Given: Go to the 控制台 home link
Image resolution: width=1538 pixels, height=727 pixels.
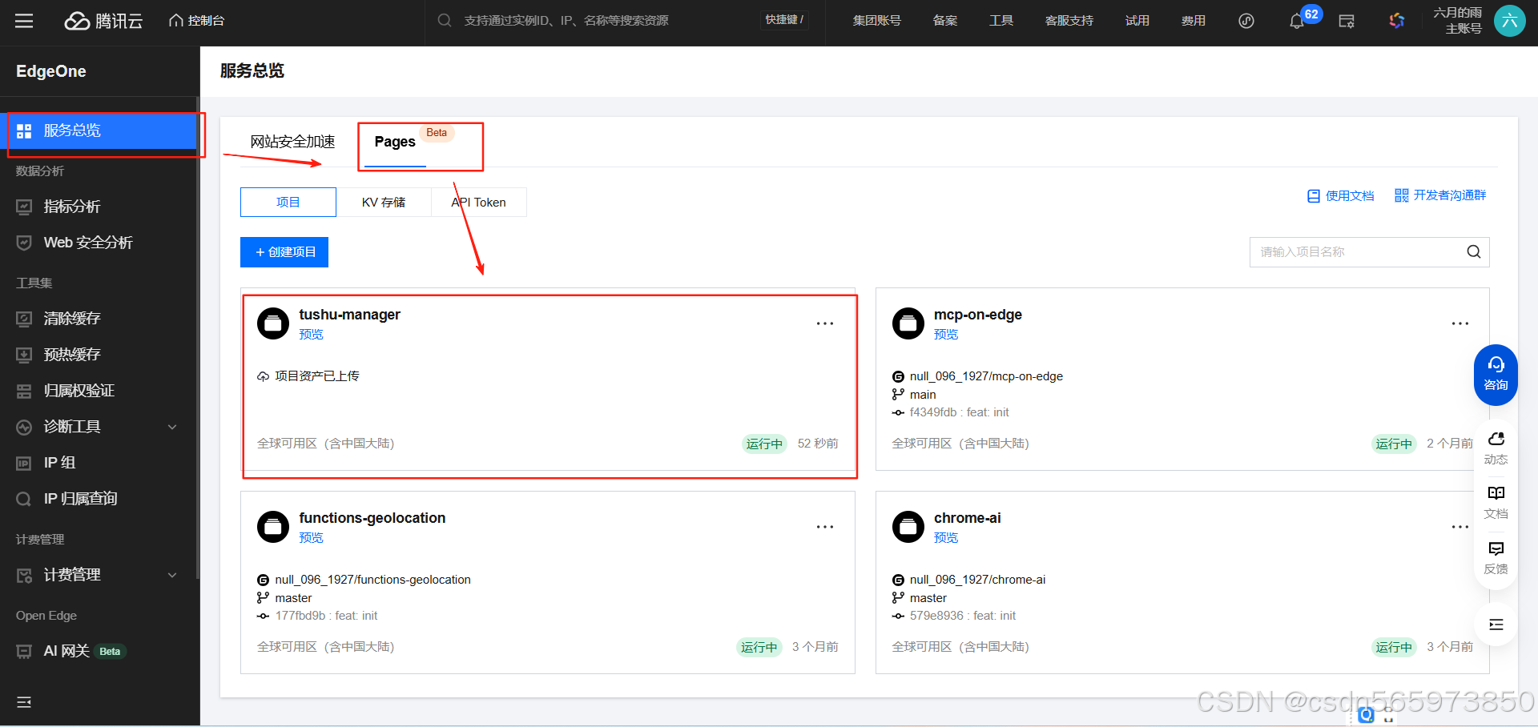Looking at the screenshot, I should point(196,21).
